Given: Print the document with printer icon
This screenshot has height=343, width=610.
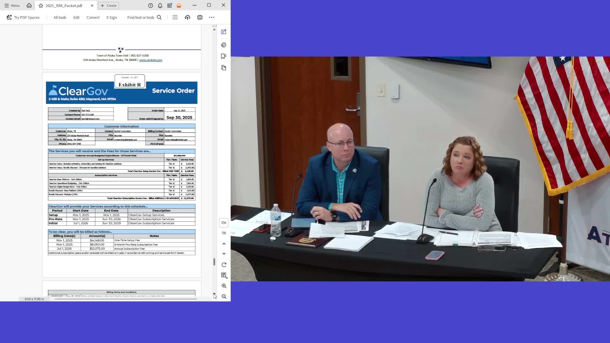Looking at the screenshot, I should [200, 17].
